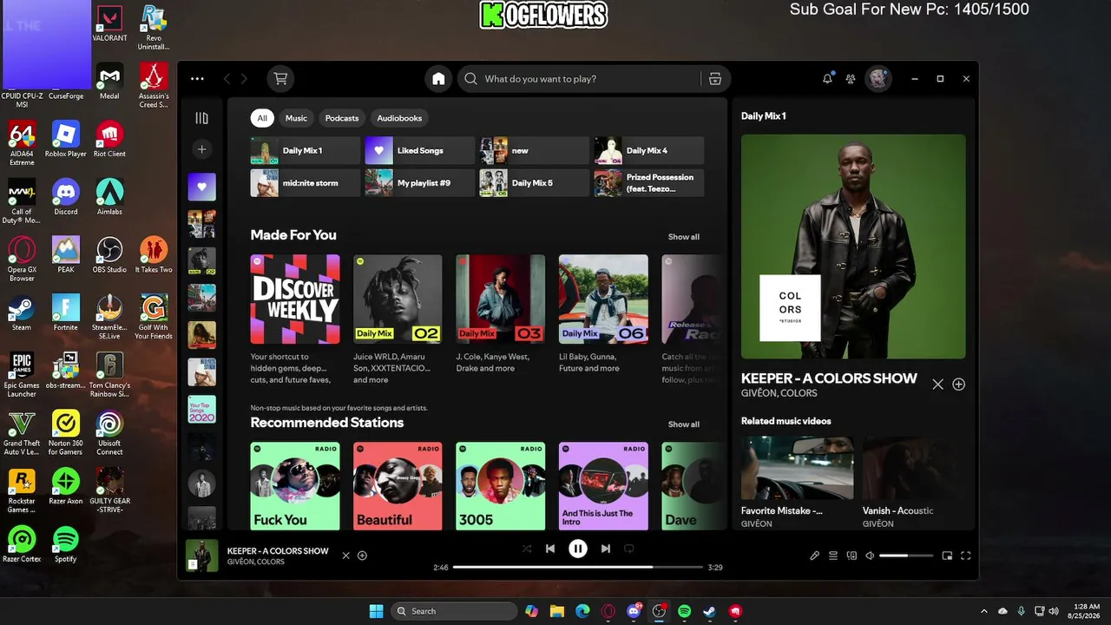1111x625 pixels.
Task: Open the Liked Songs heart in the sidebar
Action: (202, 186)
